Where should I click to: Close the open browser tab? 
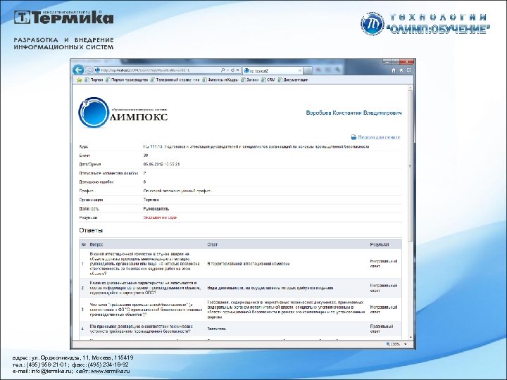pos(300,70)
